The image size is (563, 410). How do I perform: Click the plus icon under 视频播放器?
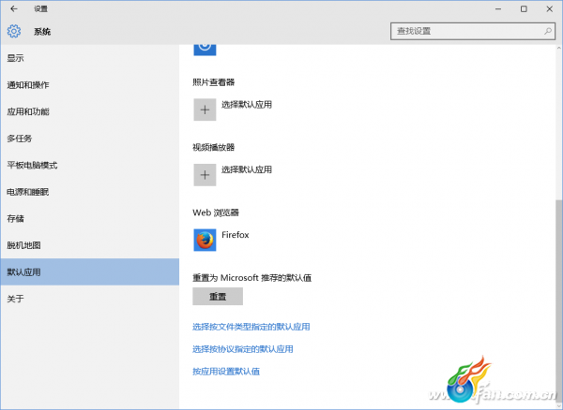(205, 175)
